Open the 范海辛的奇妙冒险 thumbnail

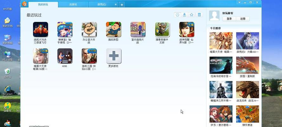coord(221,65)
